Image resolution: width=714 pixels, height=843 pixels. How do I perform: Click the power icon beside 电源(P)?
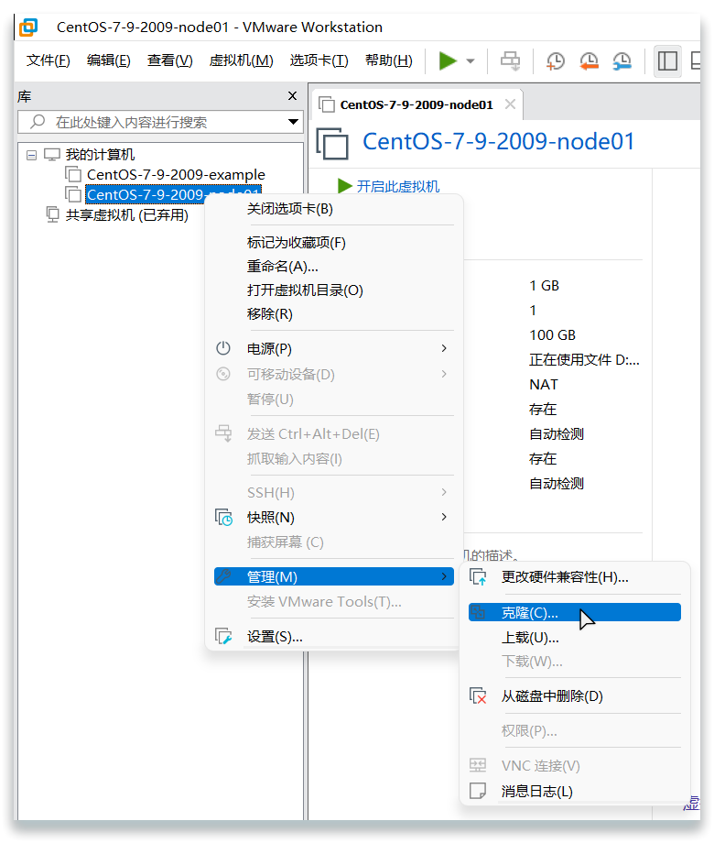(223, 348)
